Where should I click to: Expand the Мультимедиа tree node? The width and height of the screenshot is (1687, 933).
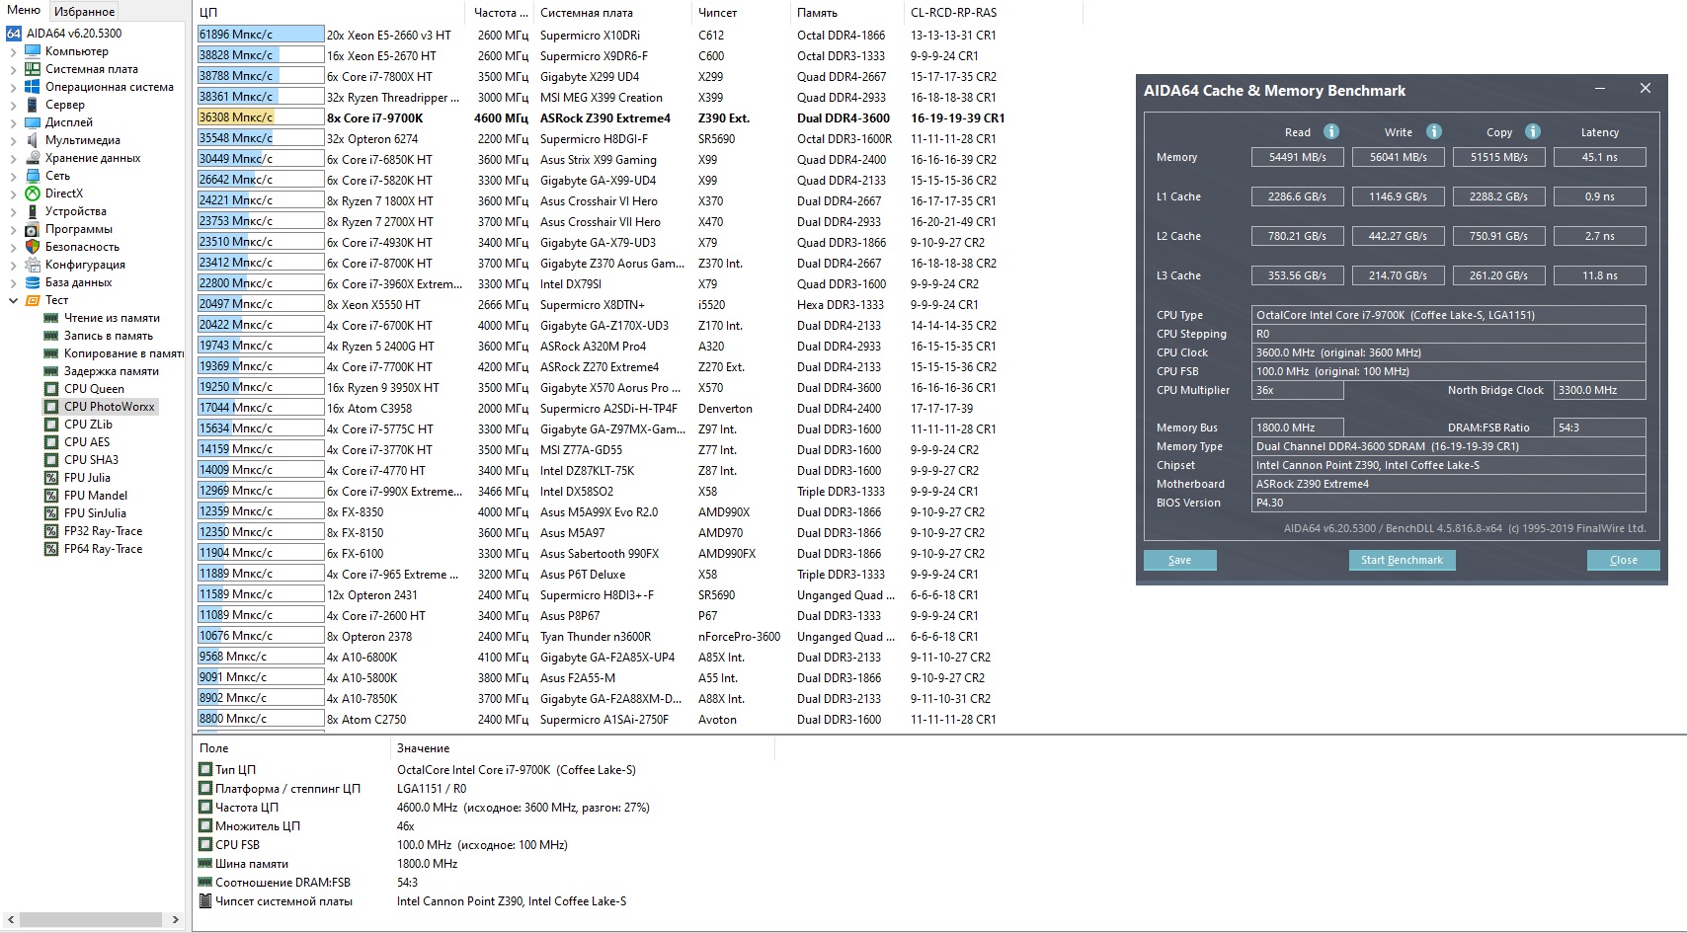(x=13, y=140)
